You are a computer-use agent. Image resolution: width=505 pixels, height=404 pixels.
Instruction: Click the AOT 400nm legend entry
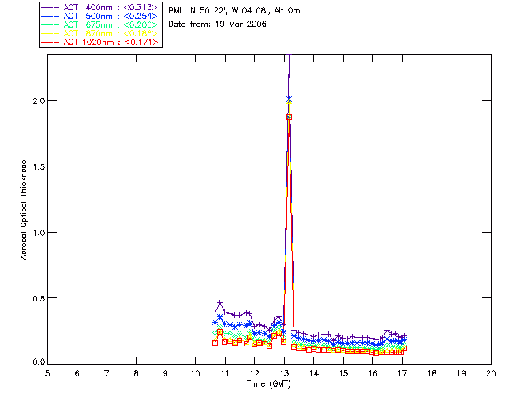100,7
